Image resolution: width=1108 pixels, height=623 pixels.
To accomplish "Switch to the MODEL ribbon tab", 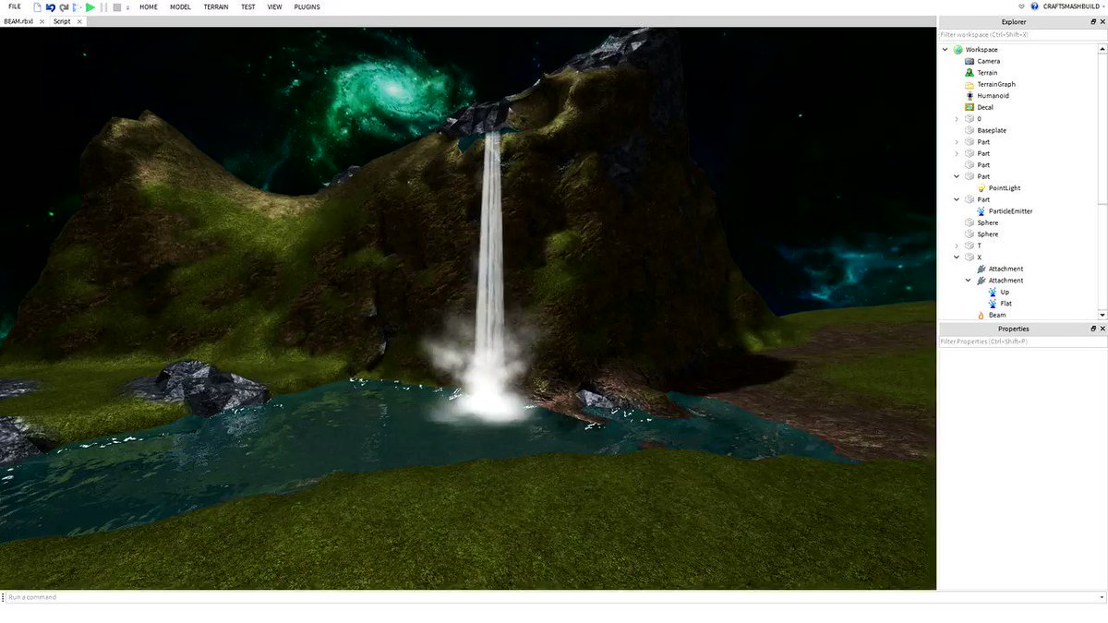I will [180, 6].
